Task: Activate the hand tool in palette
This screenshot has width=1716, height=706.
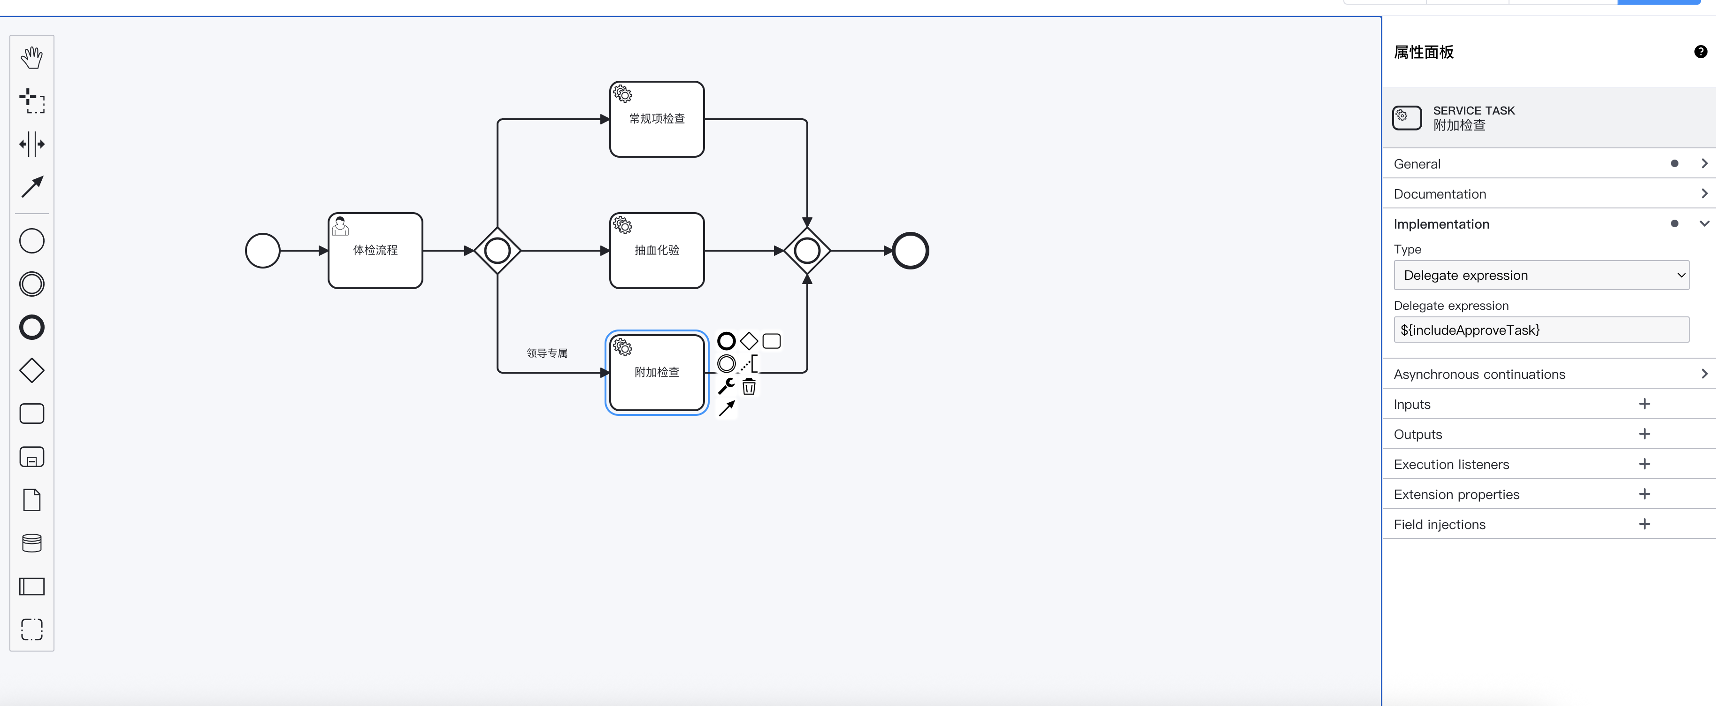Action: pos(31,57)
